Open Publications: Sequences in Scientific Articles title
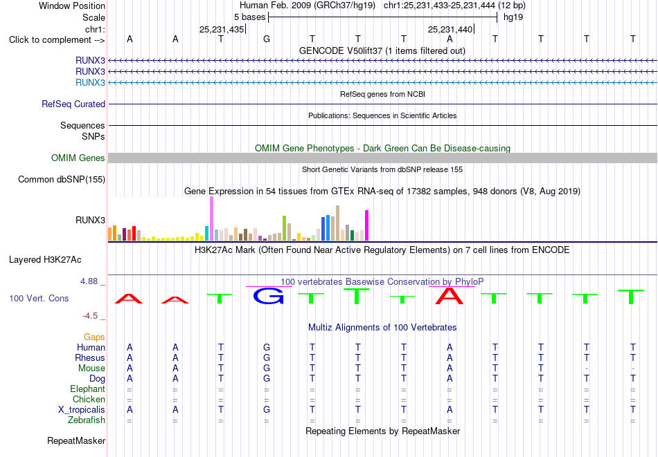 coord(382,115)
